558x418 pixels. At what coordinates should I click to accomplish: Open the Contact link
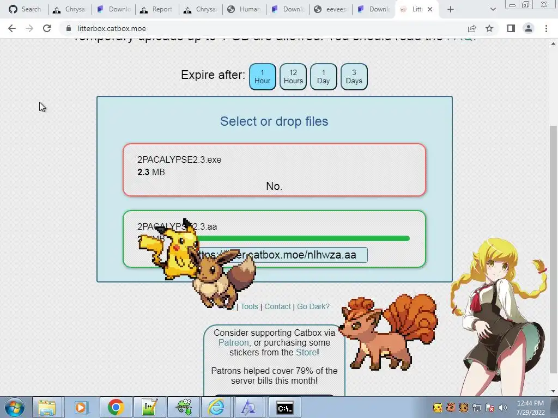point(277,306)
